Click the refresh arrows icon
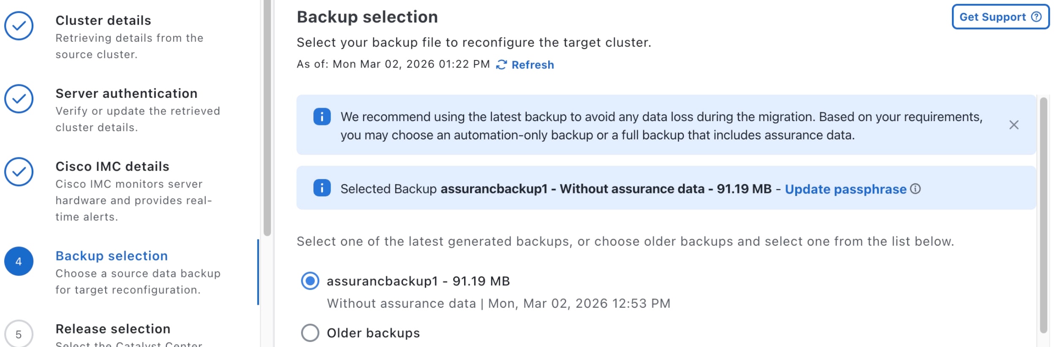 click(501, 65)
